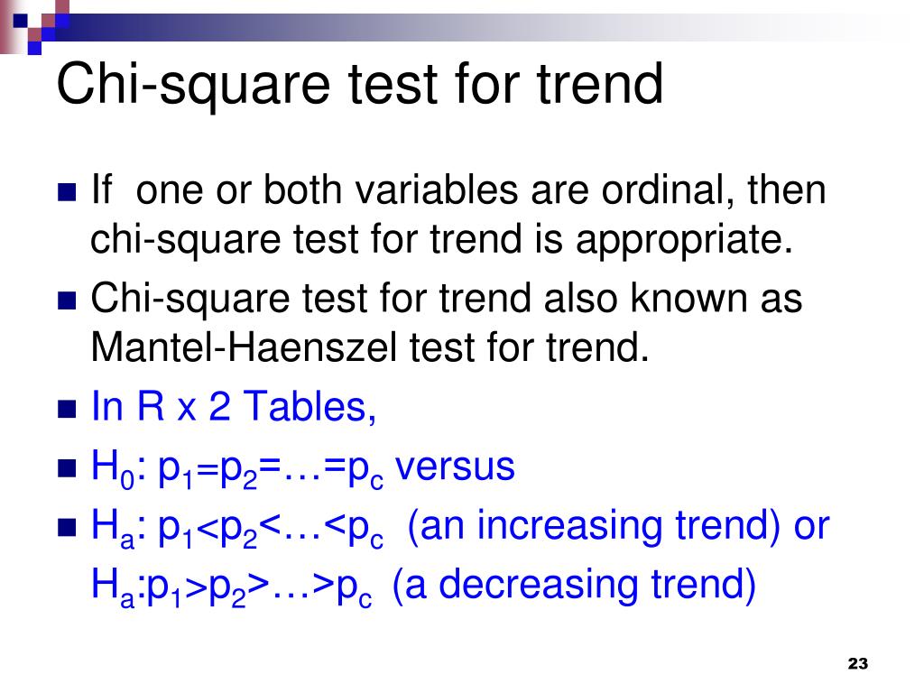
Task: Click the slide number 23
Action: [857, 663]
